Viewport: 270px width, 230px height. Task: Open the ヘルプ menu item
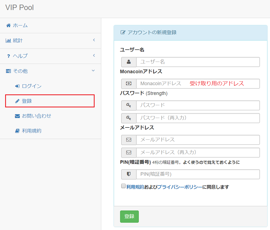coord(50,56)
